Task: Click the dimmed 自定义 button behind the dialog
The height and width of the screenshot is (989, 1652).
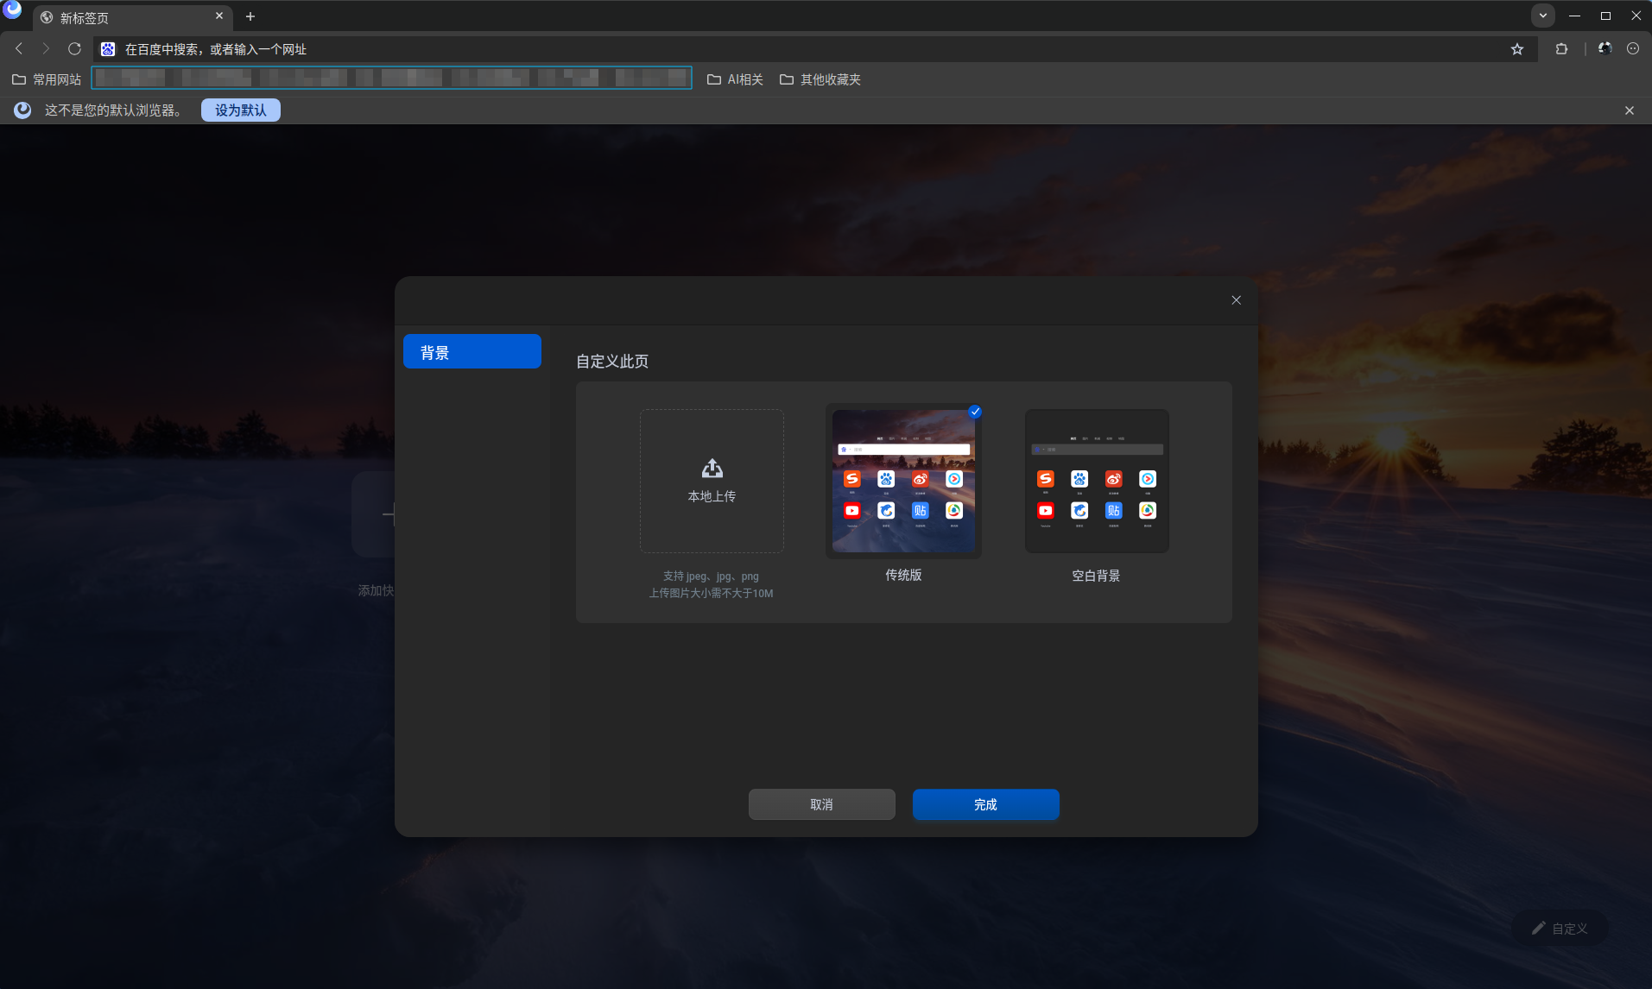Action: pyautogui.click(x=1560, y=929)
